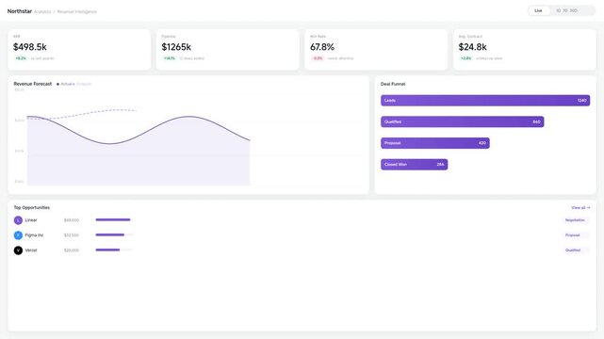Image resolution: width=604 pixels, height=339 pixels.
Task: Toggle the Forecast legend item
Action: (84, 84)
